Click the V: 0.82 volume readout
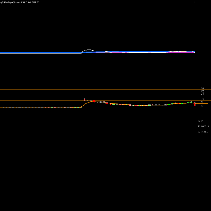The width and height of the screenshot is (211, 211). [203, 127]
